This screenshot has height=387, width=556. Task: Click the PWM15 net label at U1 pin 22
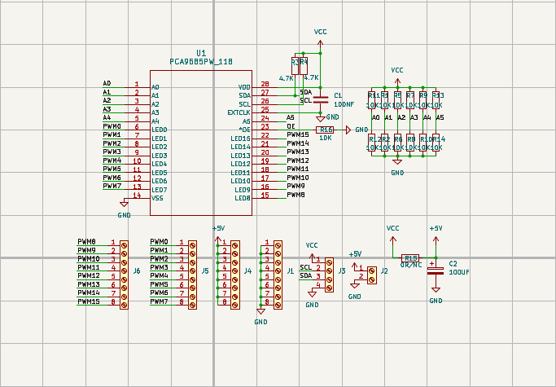click(298, 134)
